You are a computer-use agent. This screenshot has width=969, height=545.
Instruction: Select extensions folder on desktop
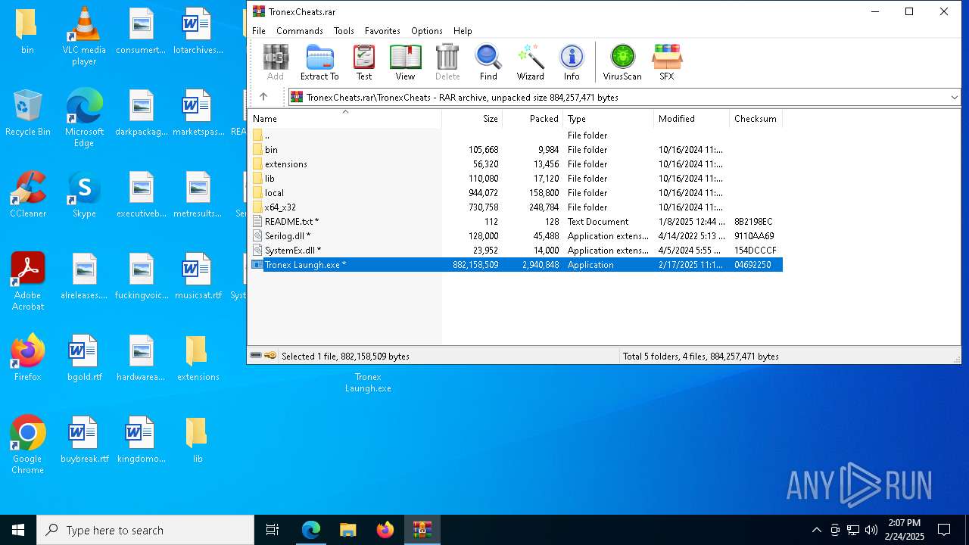[198, 357]
